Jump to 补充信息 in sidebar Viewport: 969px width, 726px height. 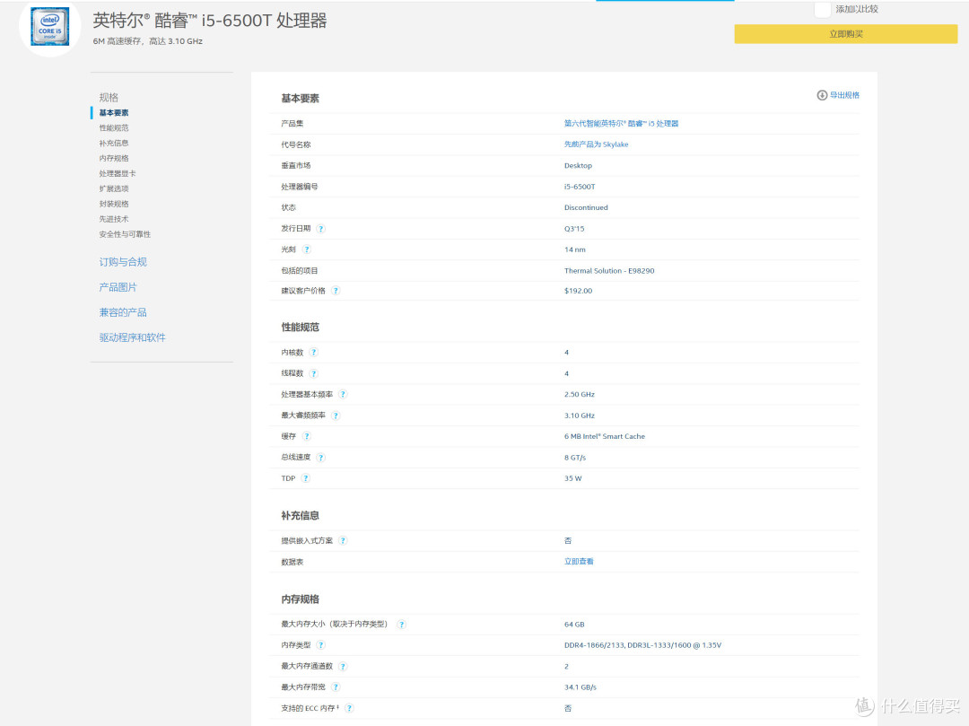tap(114, 143)
